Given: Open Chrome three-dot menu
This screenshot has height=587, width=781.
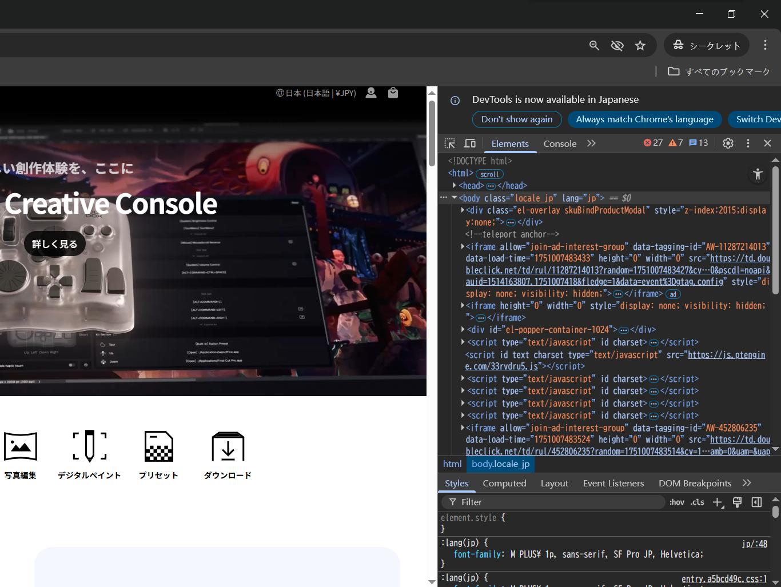Looking at the screenshot, I should coord(765,45).
